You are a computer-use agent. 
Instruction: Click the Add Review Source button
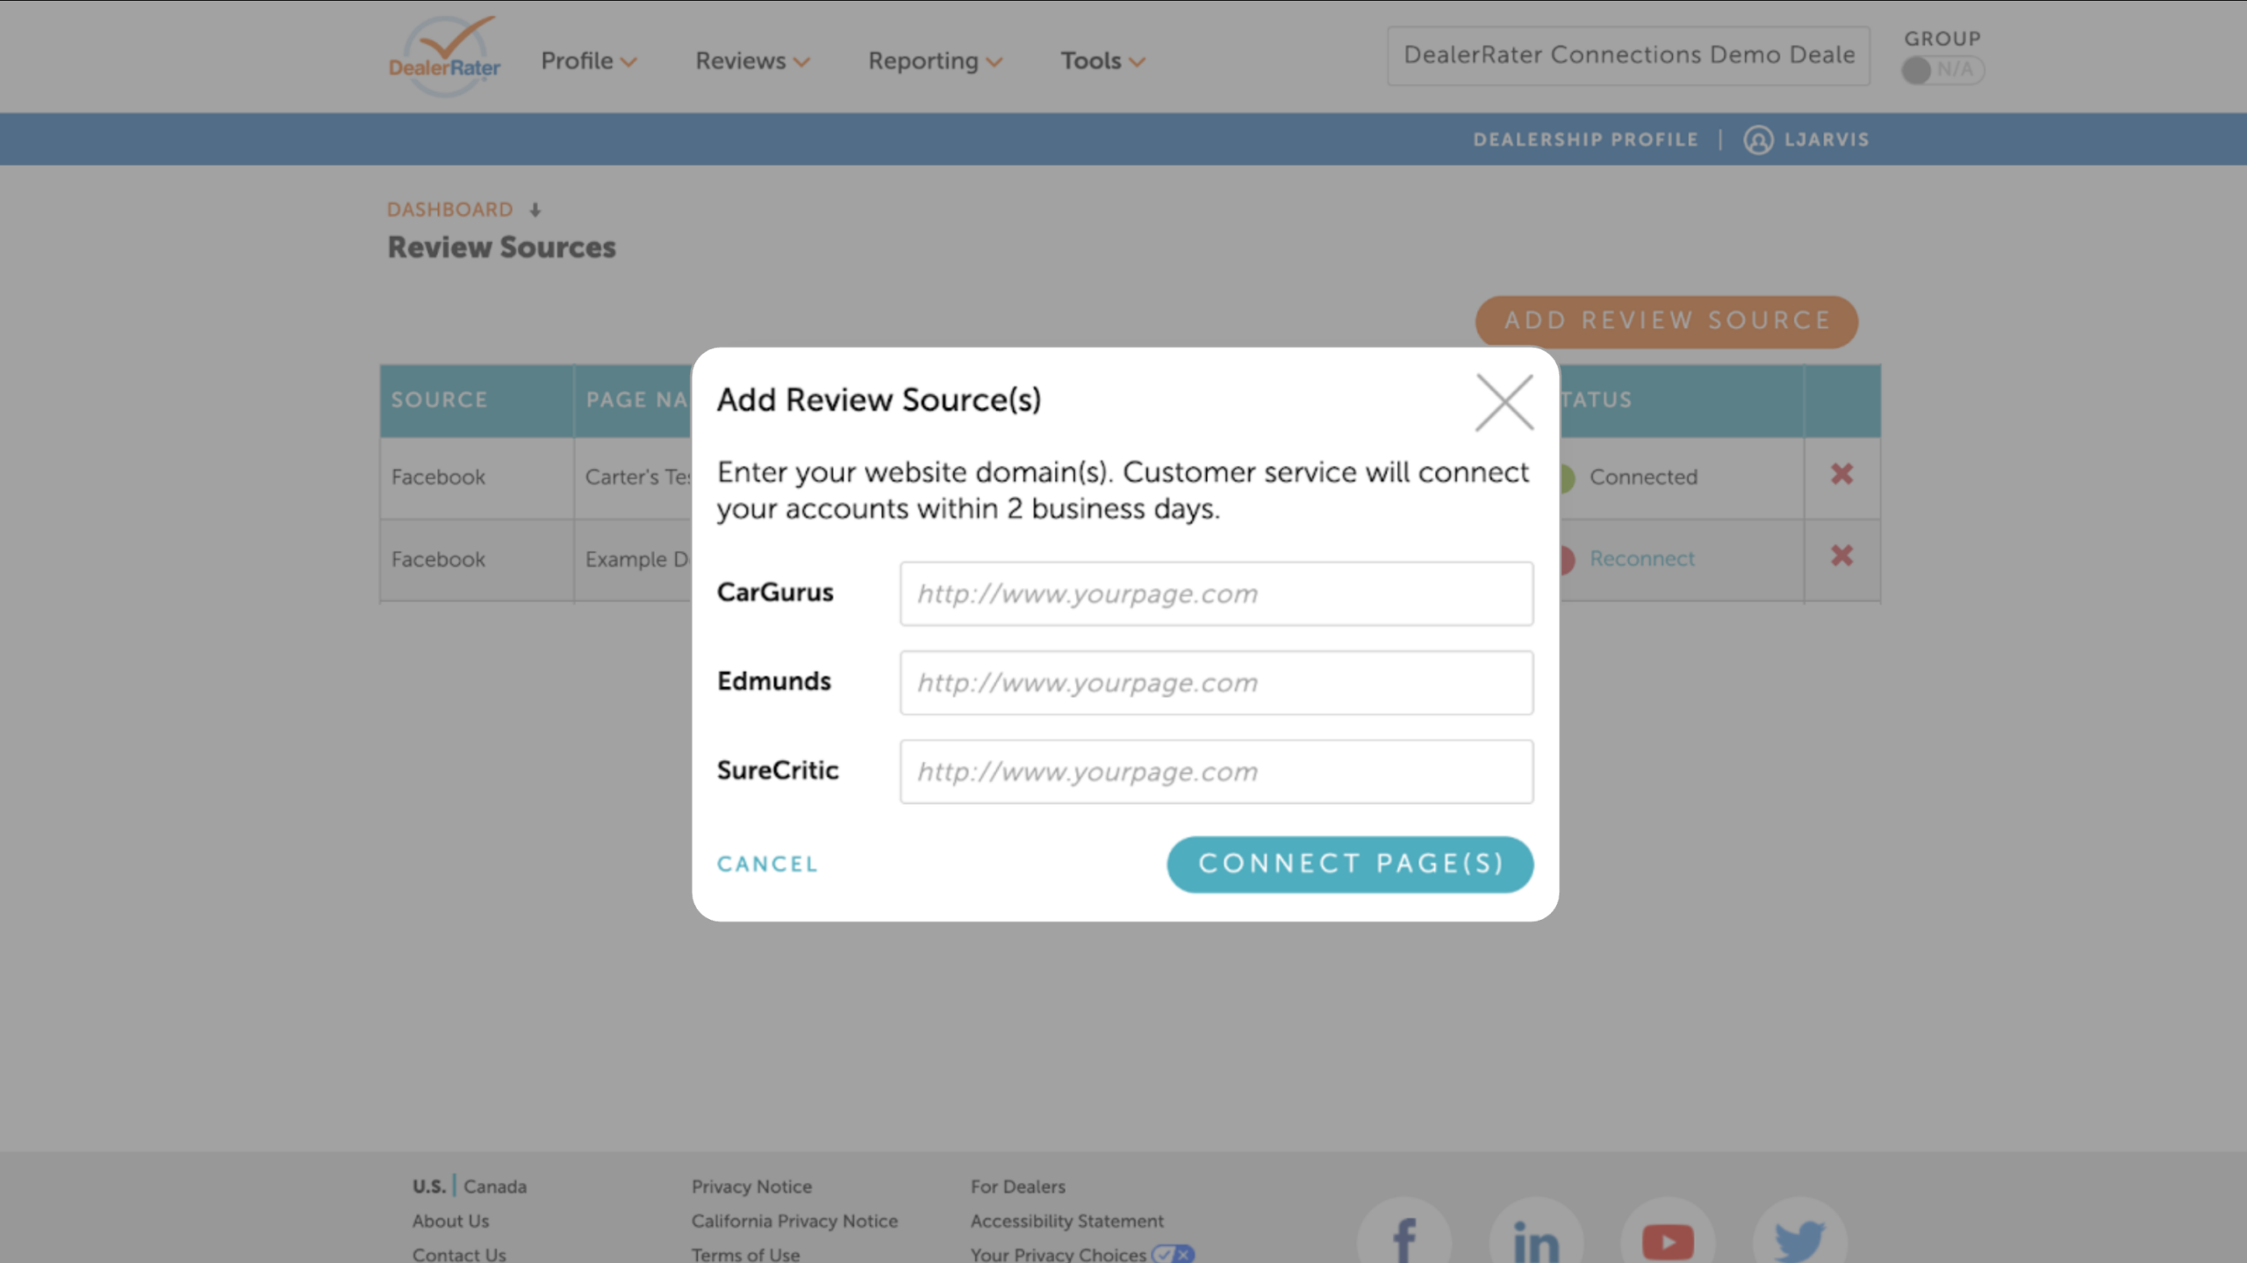click(x=1667, y=321)
